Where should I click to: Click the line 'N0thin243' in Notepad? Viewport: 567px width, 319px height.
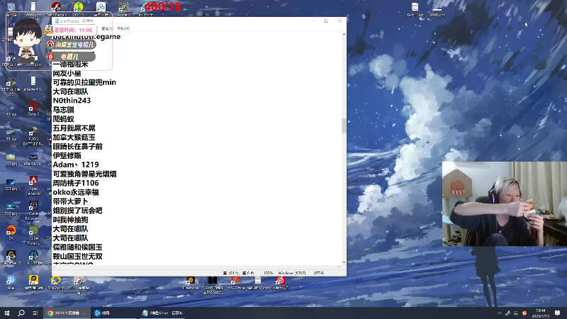[72, 101]
